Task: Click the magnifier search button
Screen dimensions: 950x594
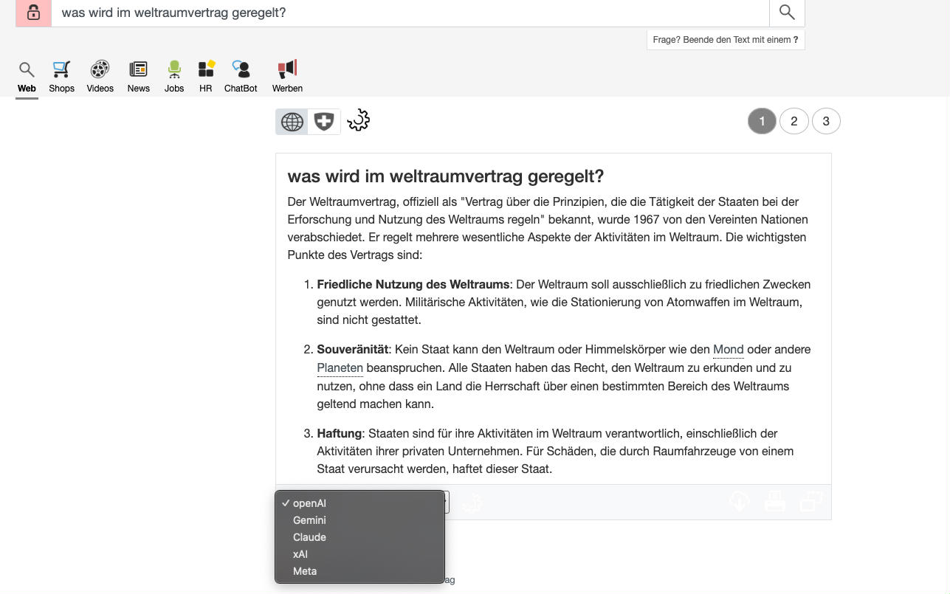Action: (787, 13)
